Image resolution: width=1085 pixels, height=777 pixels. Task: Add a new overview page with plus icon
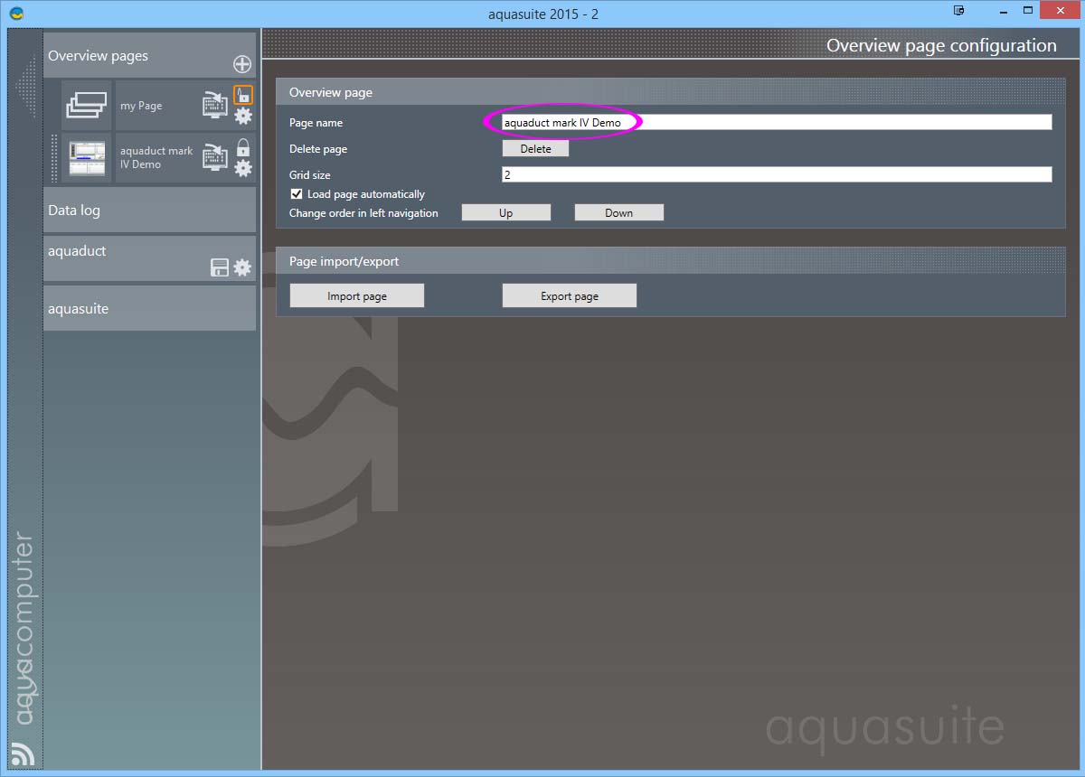point(242,64)
